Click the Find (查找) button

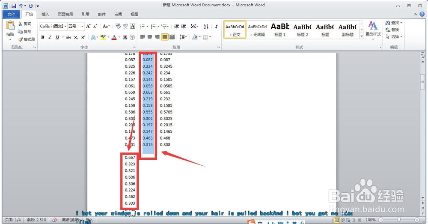(x=394, y=23)
